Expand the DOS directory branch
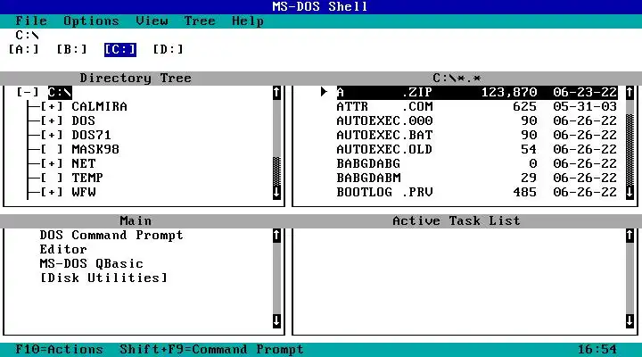Image resolution: width=642 pixels, height=357 pixels. (52, 120)
